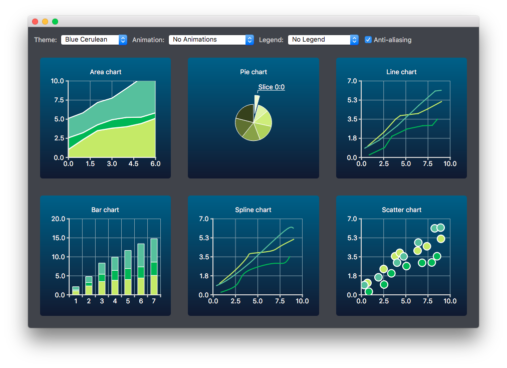Select the Scatter chart
Image resolution: width=507 pixels, height=368 pixels.
401,256
